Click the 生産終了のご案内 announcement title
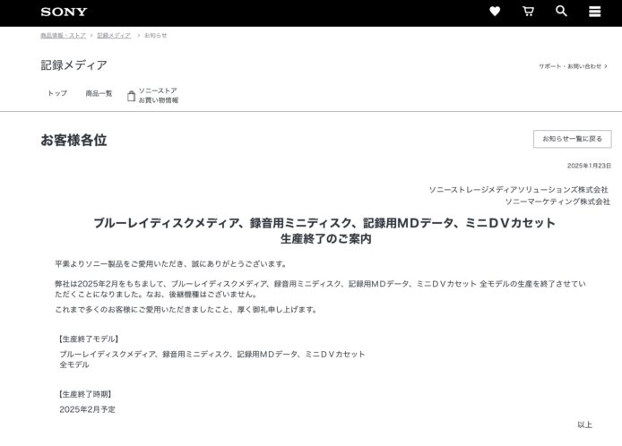Screen dimensions: 622x446 pos(324,239)
